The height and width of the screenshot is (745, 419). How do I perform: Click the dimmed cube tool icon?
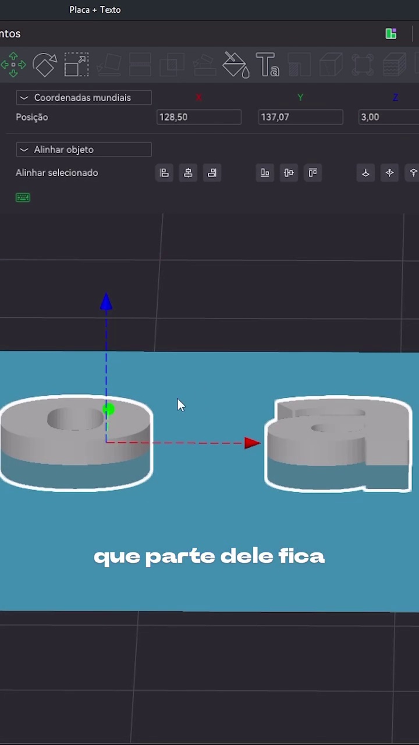tap(331, 65)
